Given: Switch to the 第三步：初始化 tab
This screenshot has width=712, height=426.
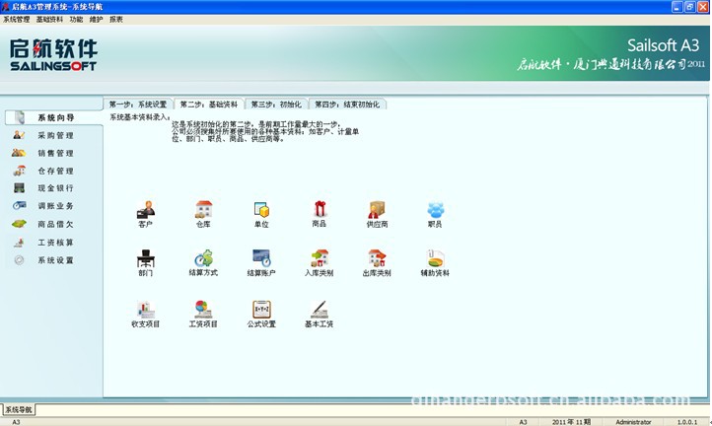Looking at the screenshot, I should (x=276, y=104).
